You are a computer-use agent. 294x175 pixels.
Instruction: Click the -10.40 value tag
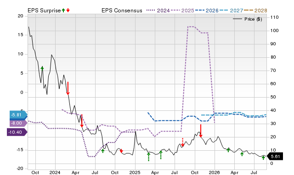click(x=17, y=132)
